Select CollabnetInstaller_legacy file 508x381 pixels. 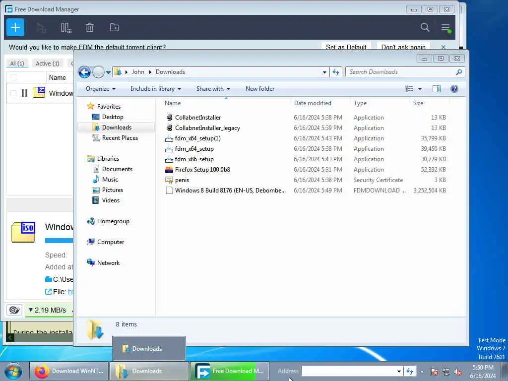click(207, 128)
